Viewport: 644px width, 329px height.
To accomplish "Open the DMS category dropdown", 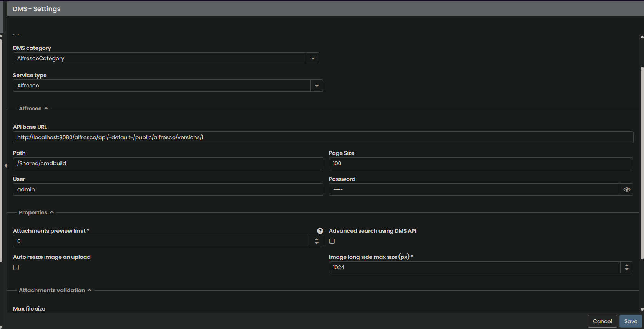I will pos(313,58).
